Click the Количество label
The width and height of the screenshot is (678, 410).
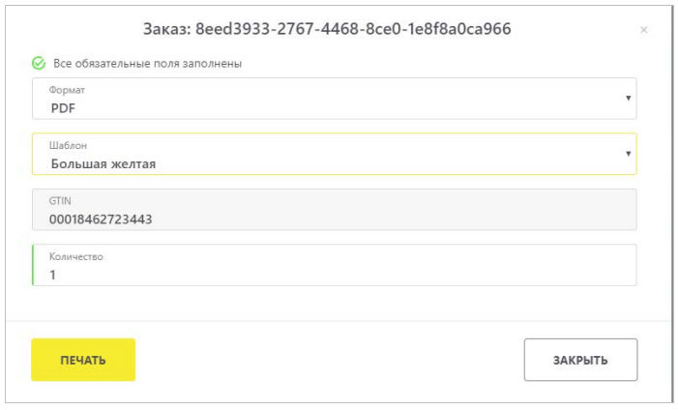pyautogui.click(x=76, y=256)
